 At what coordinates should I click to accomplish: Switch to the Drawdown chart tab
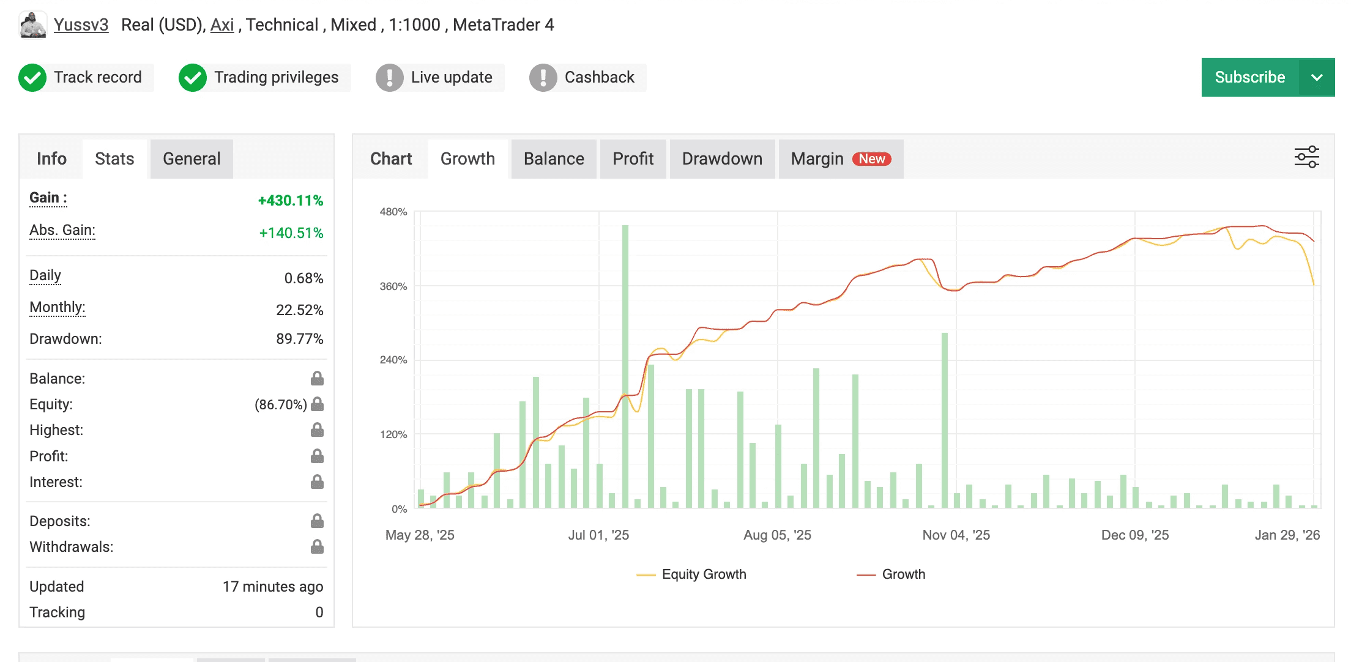click(722, 159)
